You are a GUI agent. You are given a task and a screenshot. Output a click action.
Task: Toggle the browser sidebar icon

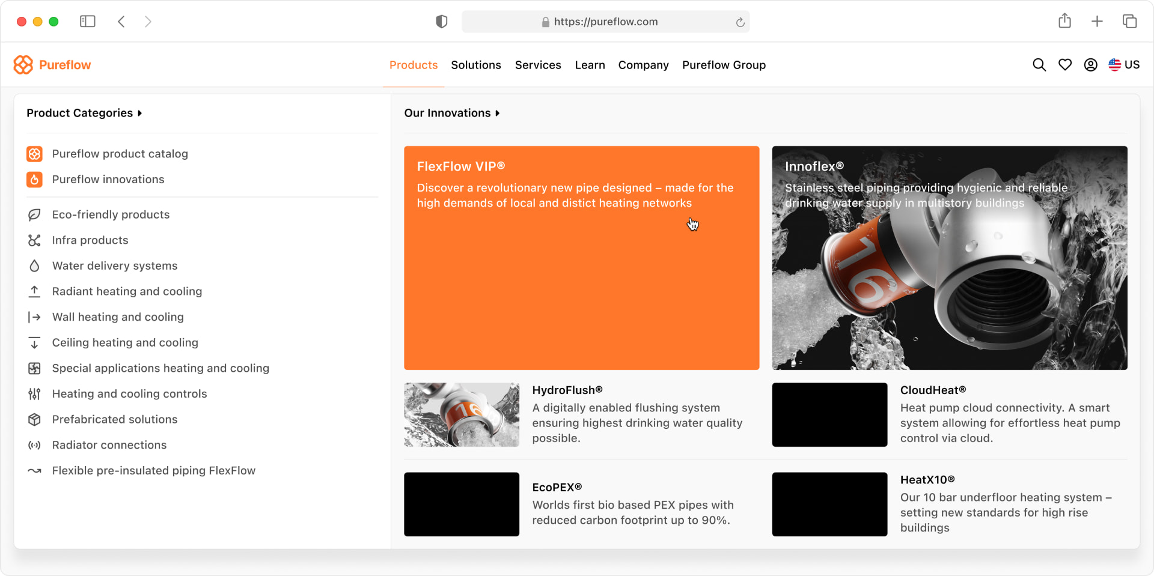click(88, 22)
